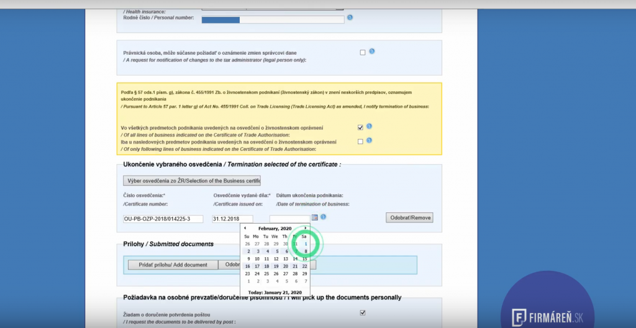The image size is (636, 328).
Task: Select day 13 in the calendar
Action: point(286,258)
